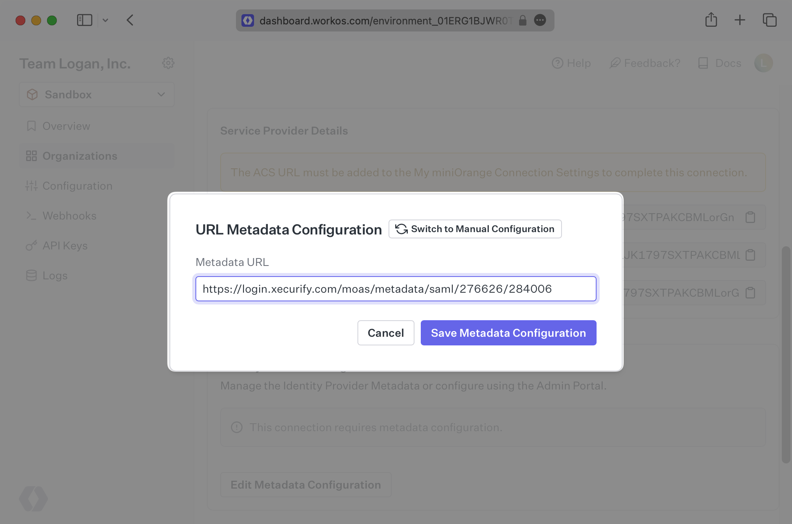Viewport: 792px width, 524px height.
Task: Cancel the metadata configuration dialog
Action: pyautogui.click(x=385, y=333)
